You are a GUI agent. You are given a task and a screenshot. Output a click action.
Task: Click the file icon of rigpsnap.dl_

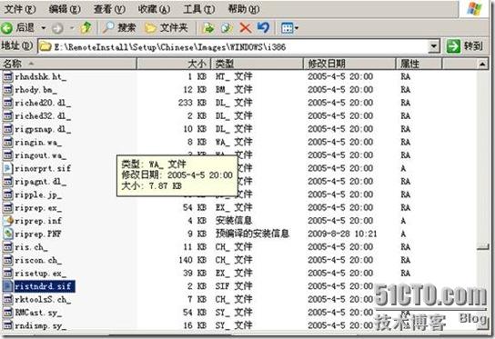7,129
